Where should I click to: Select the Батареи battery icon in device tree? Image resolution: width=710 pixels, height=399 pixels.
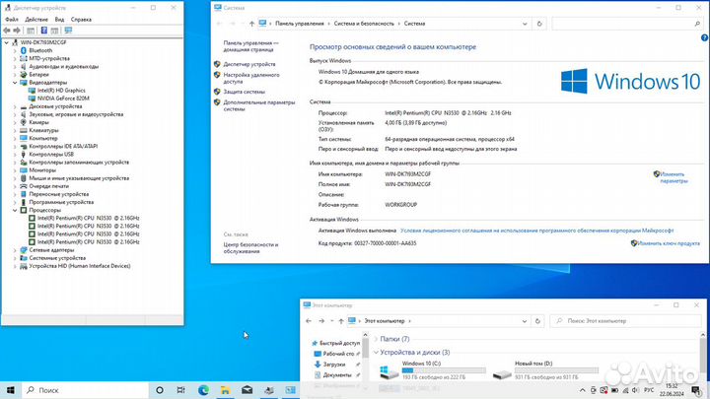point(24,75)
